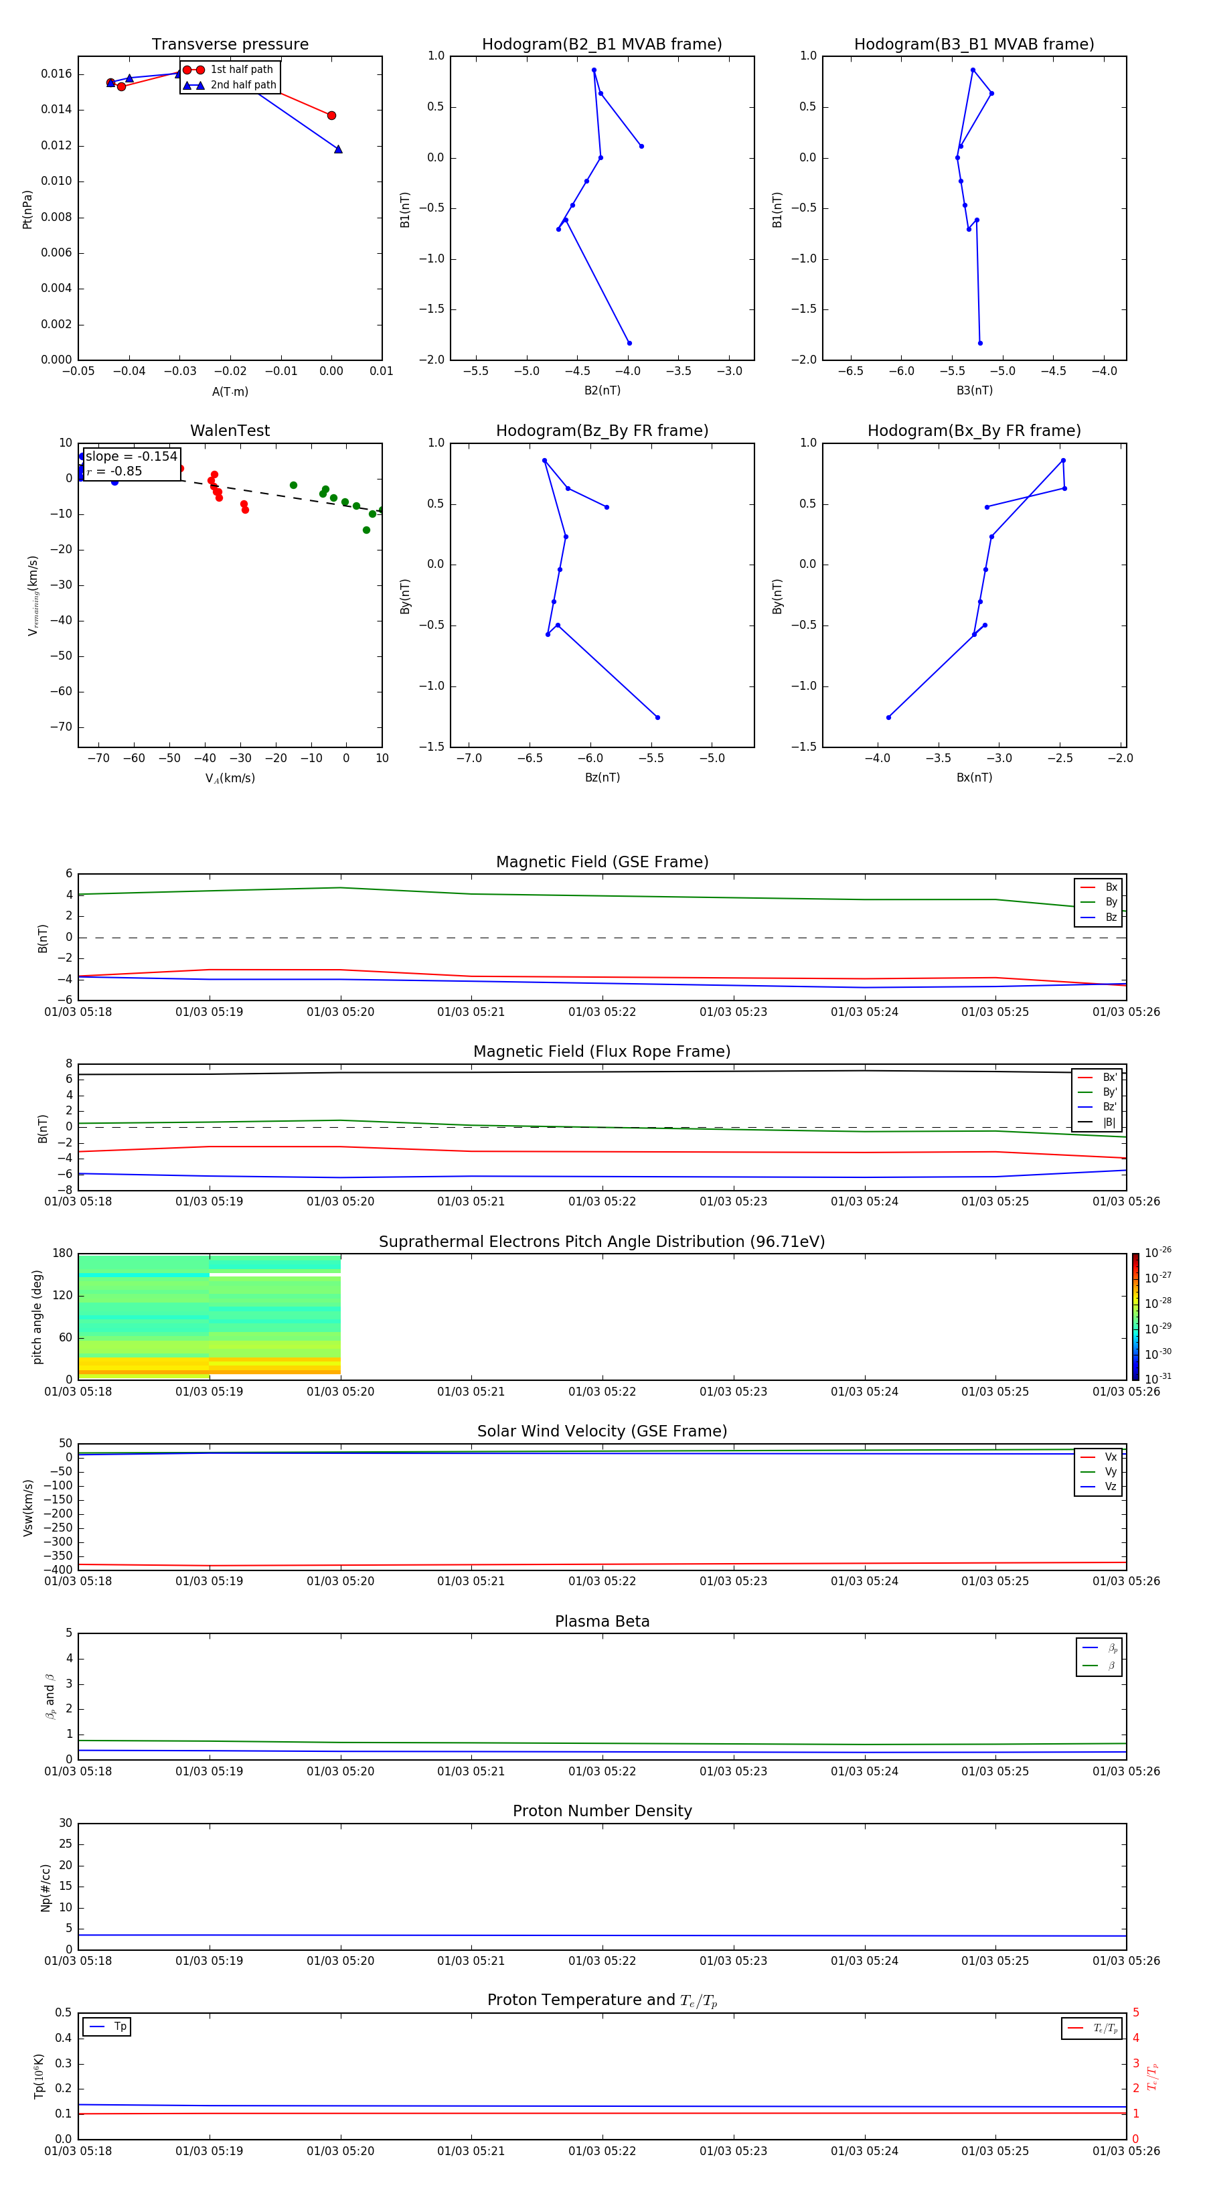This screenshot has height=2210, width=1205.
Task: Click the "B3(nT)" x-axis label
Action: [x=974, y=391]
